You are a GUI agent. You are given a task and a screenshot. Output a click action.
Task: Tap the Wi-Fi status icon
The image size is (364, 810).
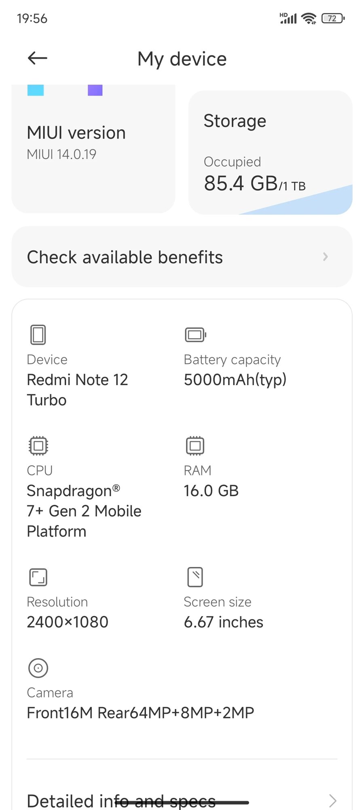tap(309, 18)
